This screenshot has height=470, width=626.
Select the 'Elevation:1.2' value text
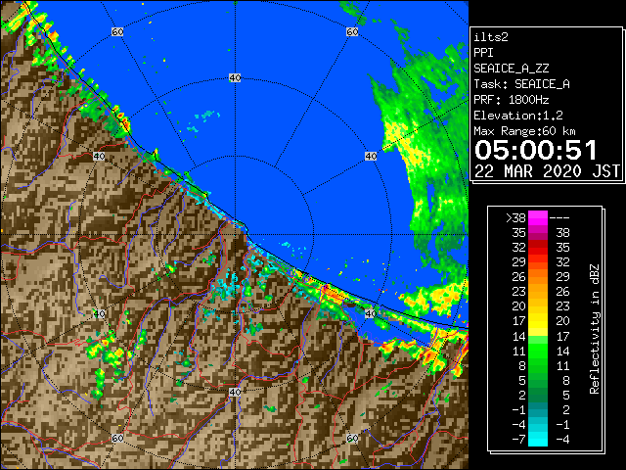(x=518, y=116)
